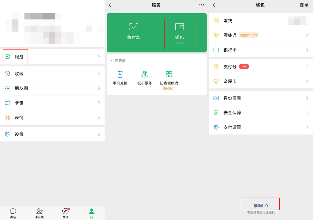The width and height of the screenshot is (313, 220).
Task: Go back from the 钱包 page
Action: pos(214,5)
